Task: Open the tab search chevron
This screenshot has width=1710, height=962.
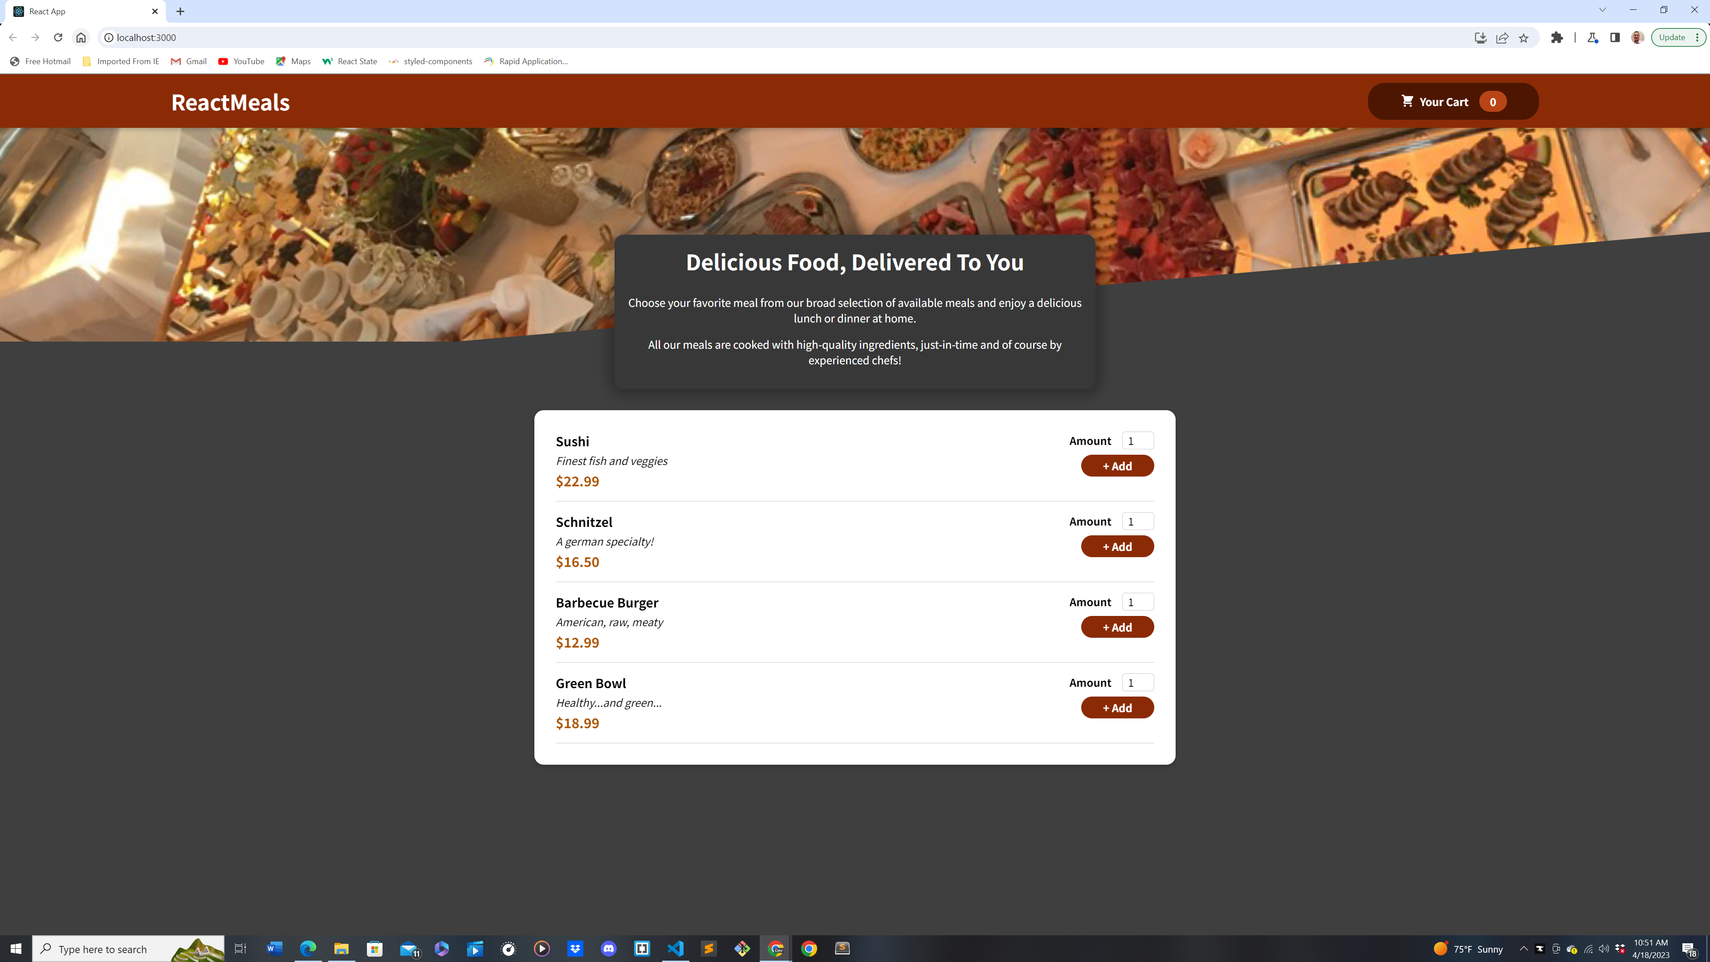Action: 1603,9
